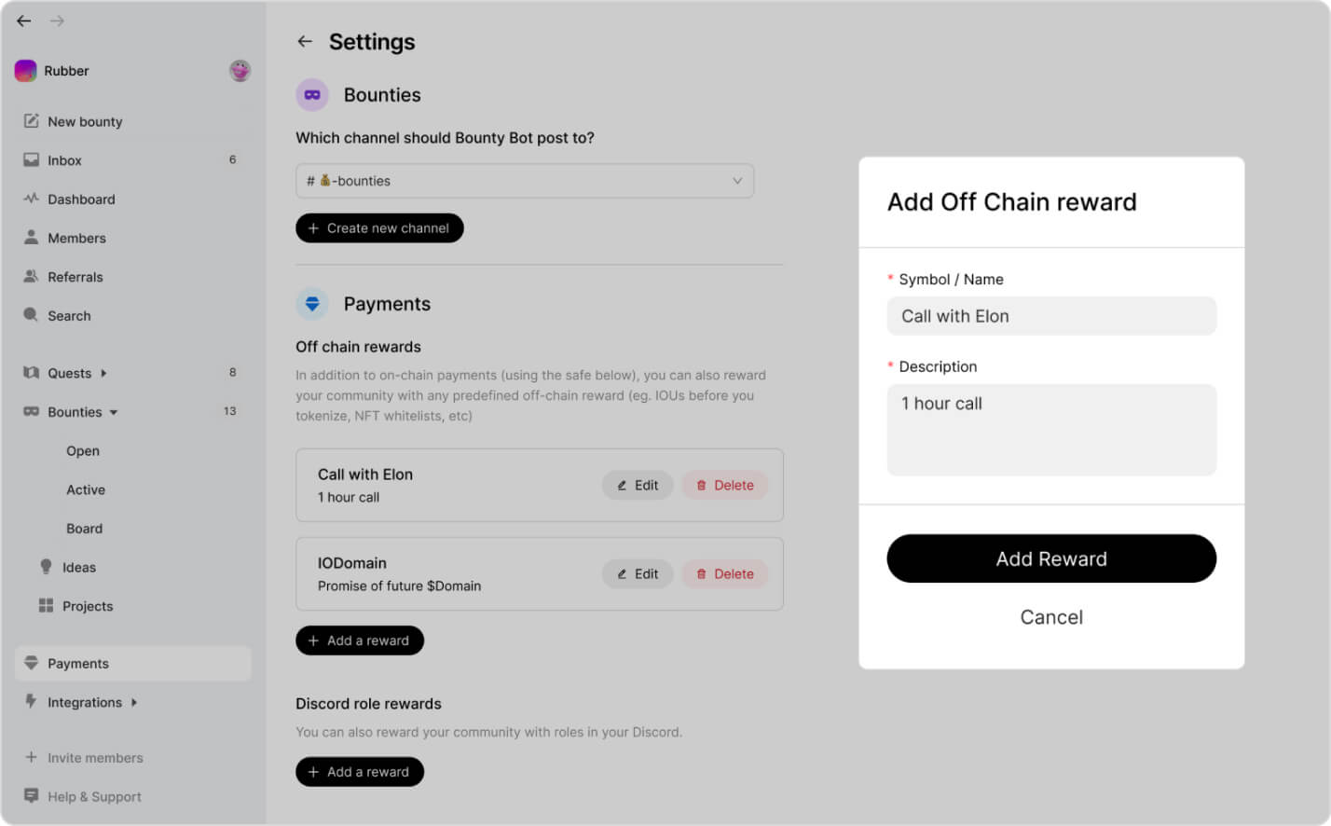Focus the Symbol / Name input field
Screen dimensions: 1331x826
pos(1050,316)
